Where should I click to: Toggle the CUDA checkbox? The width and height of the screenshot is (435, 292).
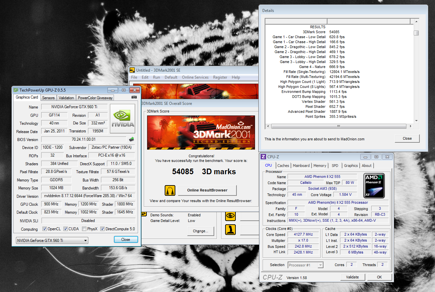pyautogui.click(x=66, y=229)
